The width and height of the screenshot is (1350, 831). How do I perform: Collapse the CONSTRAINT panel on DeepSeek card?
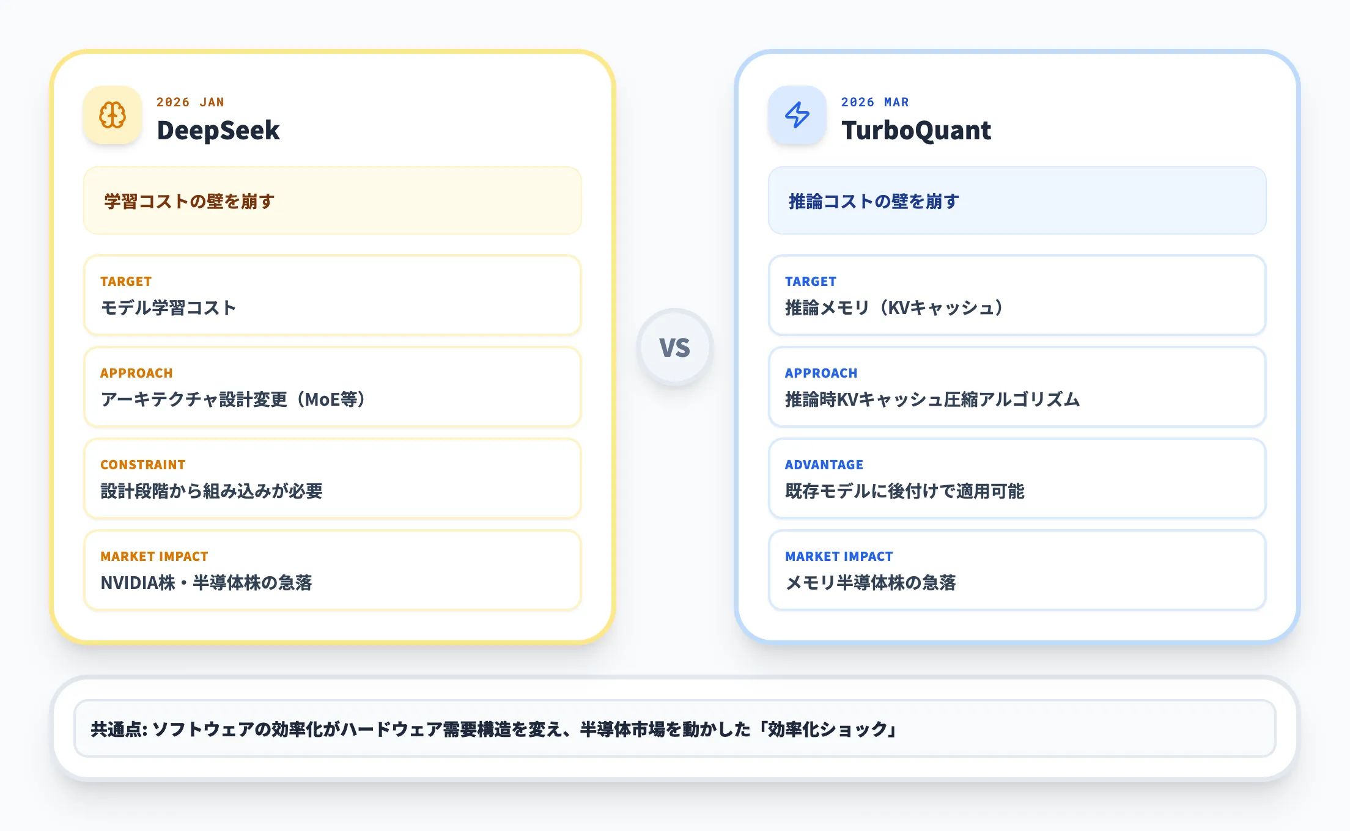(332, 479)
